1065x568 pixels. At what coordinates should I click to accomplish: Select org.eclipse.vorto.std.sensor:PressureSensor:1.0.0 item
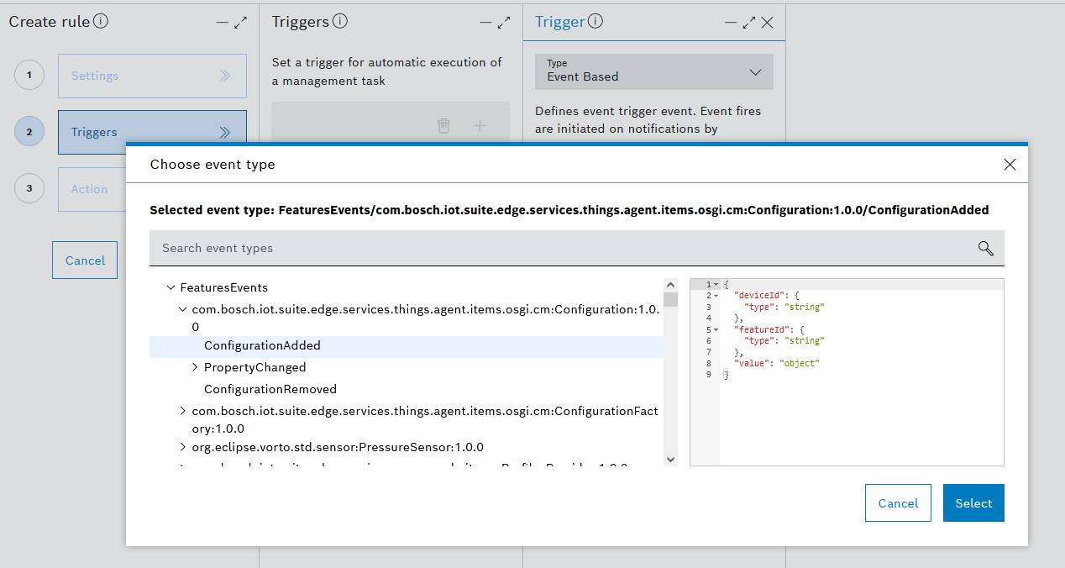click(x=338, y=447)
